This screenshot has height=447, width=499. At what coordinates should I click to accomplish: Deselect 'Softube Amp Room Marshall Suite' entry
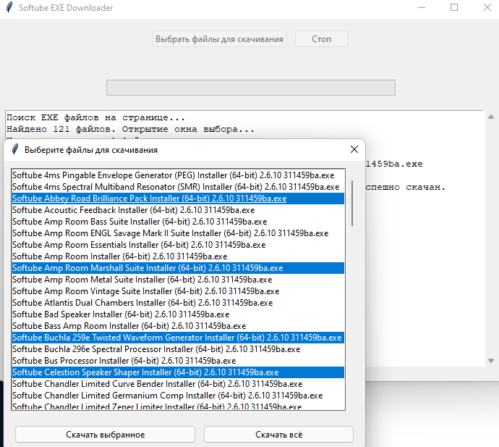coord(178,268)
